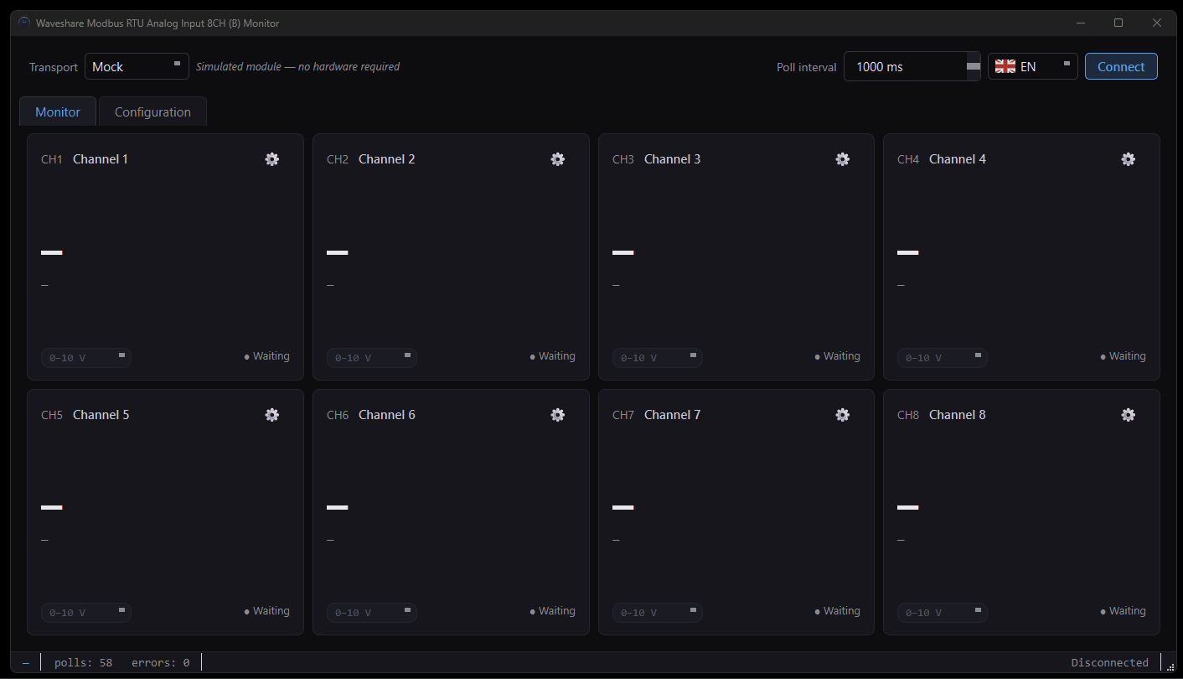
Task: Open CH4 0–10 V range dropdown
Action: click(943, 358)
